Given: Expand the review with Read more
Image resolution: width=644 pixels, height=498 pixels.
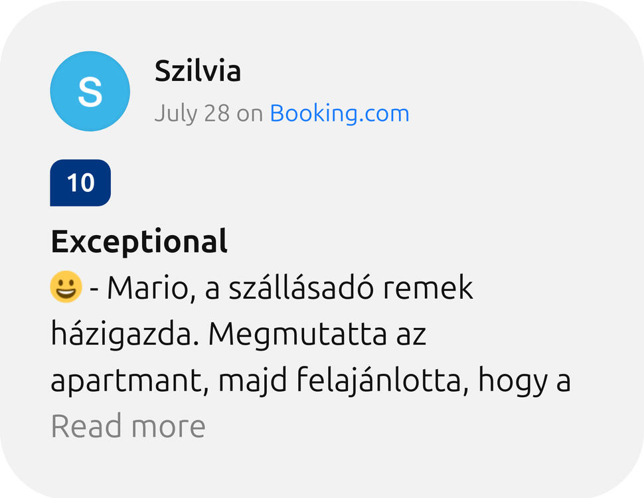Looking at the screenshot, I should point(128,426).
